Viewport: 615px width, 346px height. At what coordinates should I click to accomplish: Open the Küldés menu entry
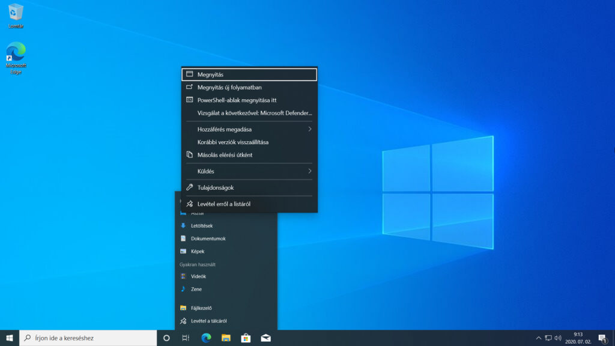click(249, 171)
